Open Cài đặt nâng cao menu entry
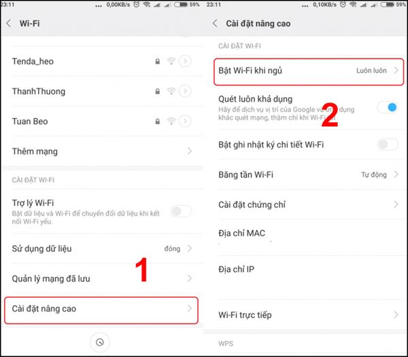Screen dimensions: 408x357 102,309
